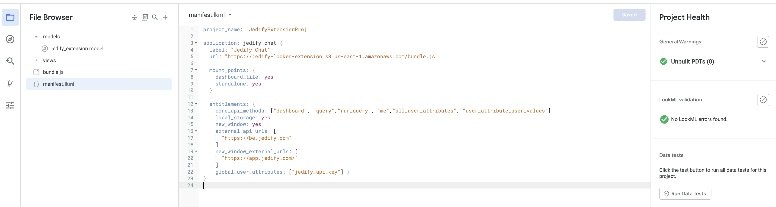The image size is (776, 207).
Task: Open the File Browser folder icon in sidebar
Action: [x=10, y=17]
